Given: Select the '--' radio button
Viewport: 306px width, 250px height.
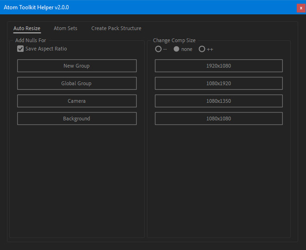Looking at the screenshot, I should (x=158, y=49).
